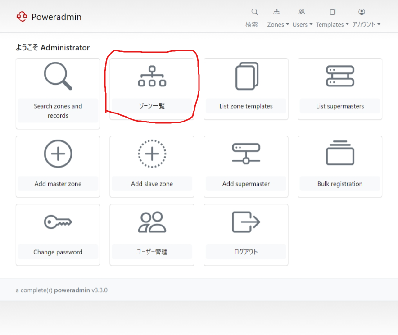Click the key icon card

(58, 222)
